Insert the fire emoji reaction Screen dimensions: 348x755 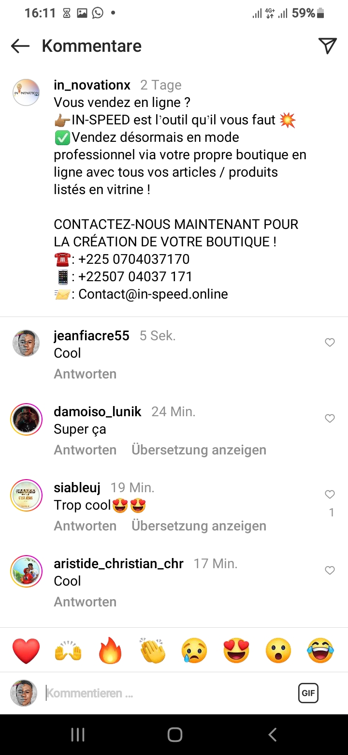pyautogui.click(x=110, y=651)
